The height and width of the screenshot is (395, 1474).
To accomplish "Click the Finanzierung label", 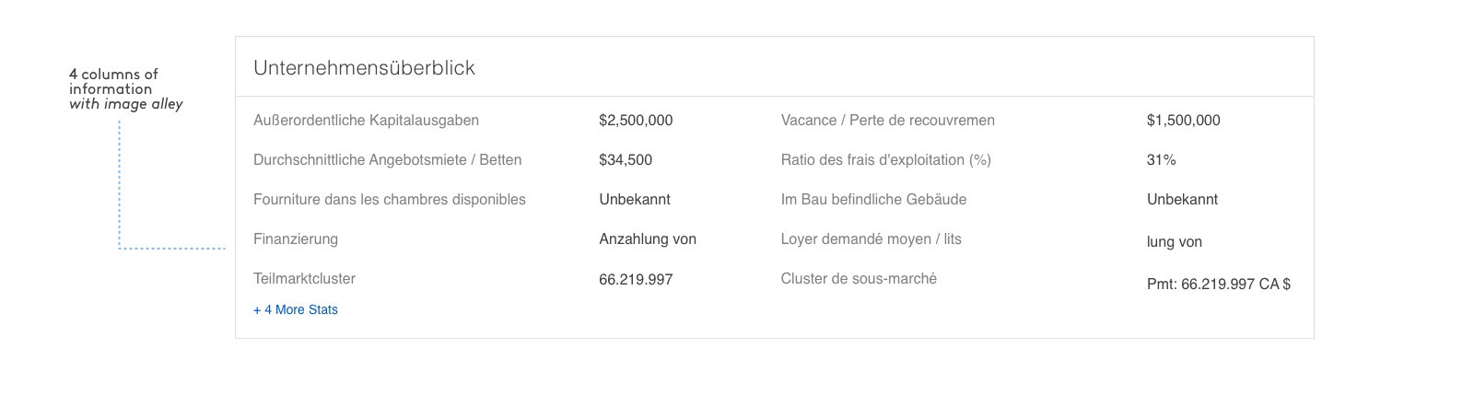I will click(x=296, y=239).
